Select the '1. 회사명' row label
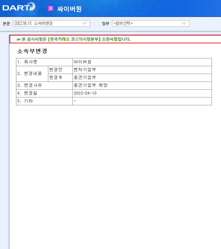The height and width of the screenshot is (249, 221). click(x=44, y=62)
